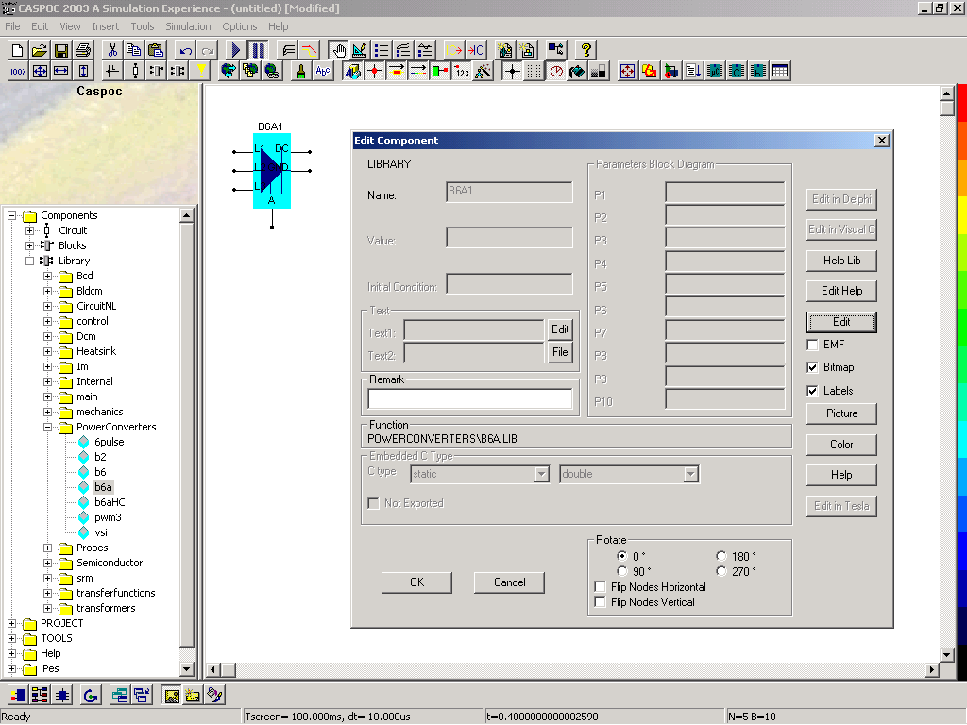The width and height of the screenshot is (967, 725).
Task: Open the Picture button
Action: tap(841, 413)
